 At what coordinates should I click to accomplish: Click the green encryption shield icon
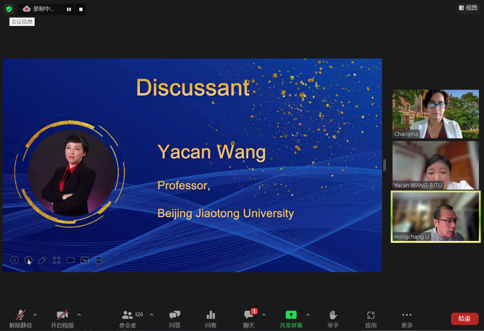[x=9, y=9]
